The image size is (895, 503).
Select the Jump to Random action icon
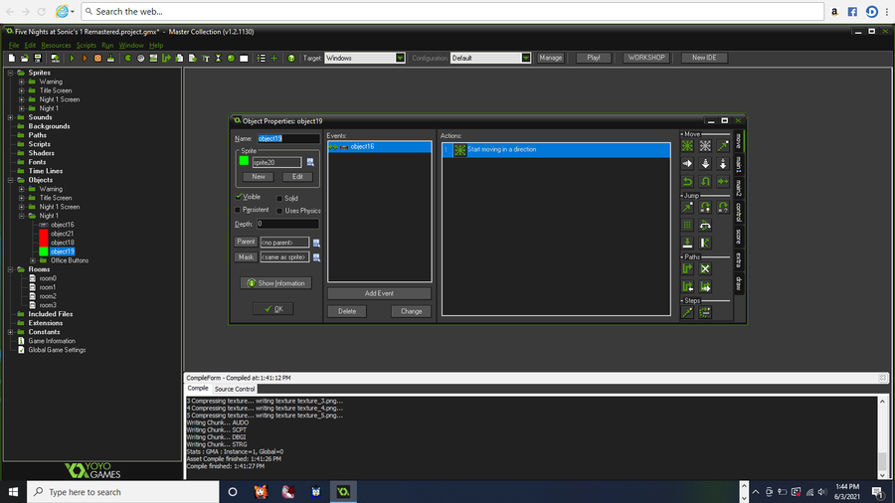tap(723, 207)
